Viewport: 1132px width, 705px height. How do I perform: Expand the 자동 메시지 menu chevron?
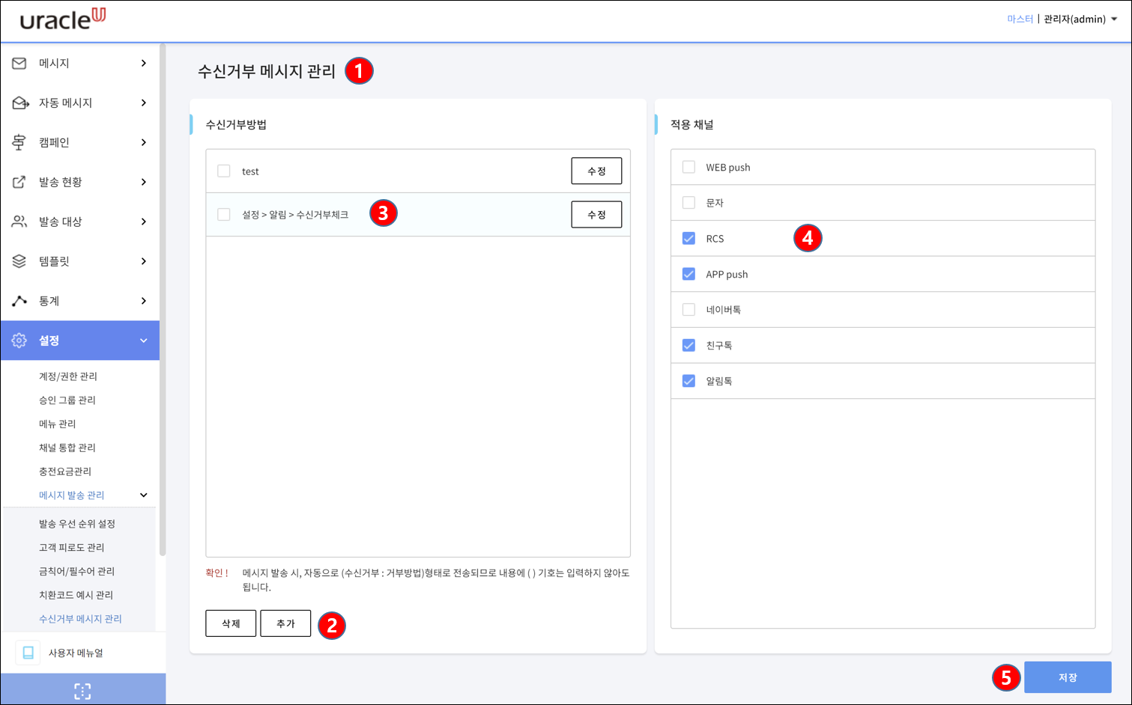coord(144,103)
